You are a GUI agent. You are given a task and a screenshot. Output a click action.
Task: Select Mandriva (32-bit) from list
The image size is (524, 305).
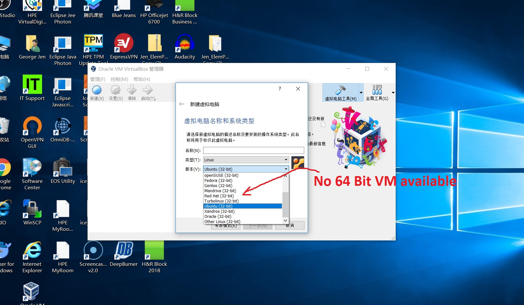(243, 191)
